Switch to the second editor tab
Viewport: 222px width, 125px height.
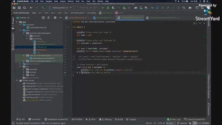pos(103,18)
